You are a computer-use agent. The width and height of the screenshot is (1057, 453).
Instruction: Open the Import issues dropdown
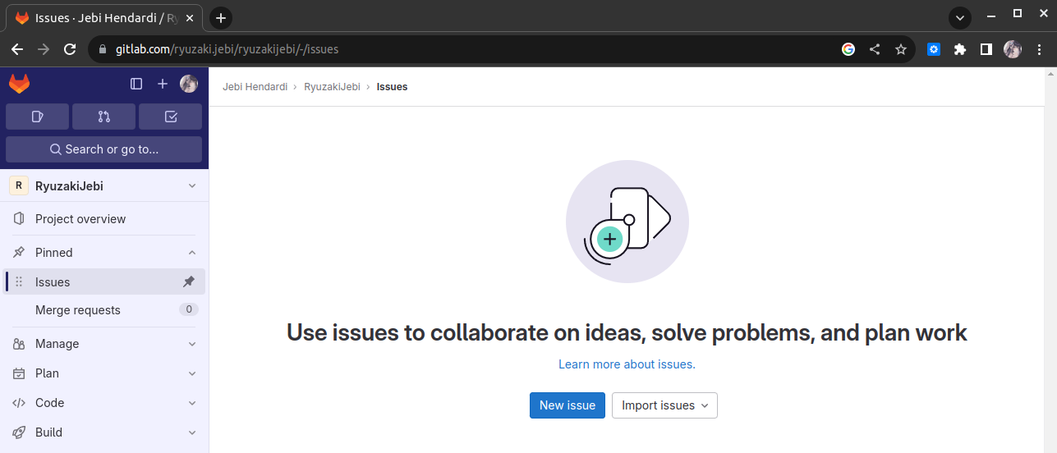[664, 405]
